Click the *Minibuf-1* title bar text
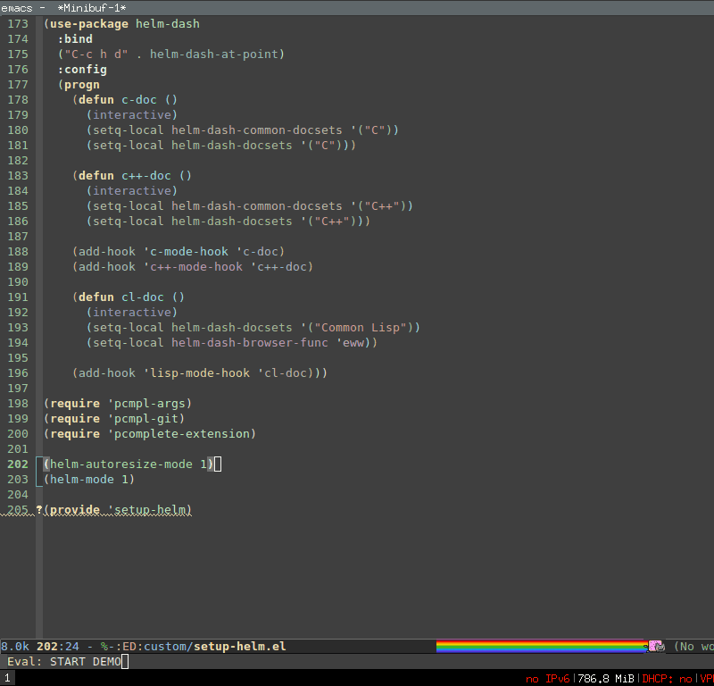714x686 pixels. [x=92, y=8]
